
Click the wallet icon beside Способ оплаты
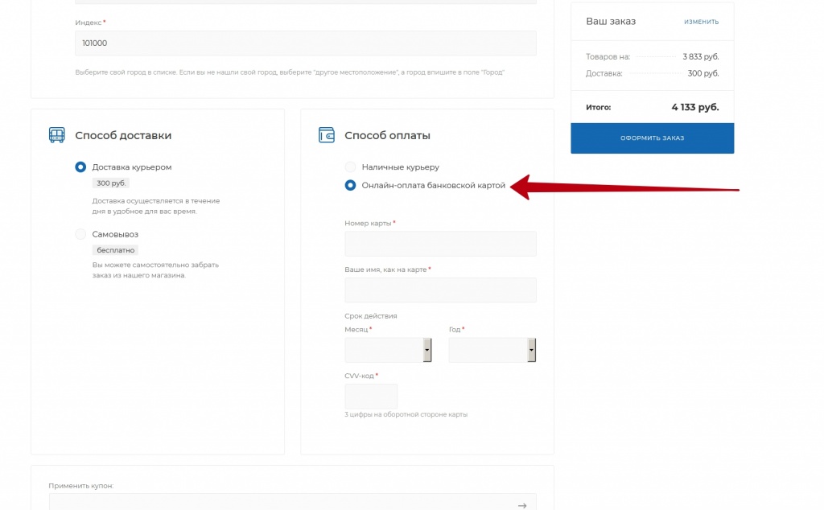[327, 135]
